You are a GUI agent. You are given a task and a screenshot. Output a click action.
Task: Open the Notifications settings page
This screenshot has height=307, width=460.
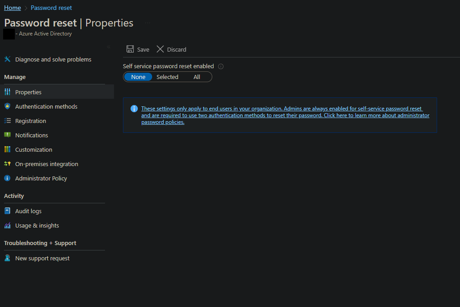31,135
